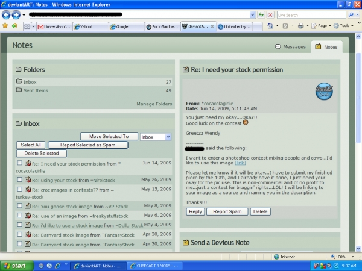Image resolution: width=362 pixels, height=271 pixels.
Task: Go back with the browser Back arrow
Action: click(x=6, y=15)
